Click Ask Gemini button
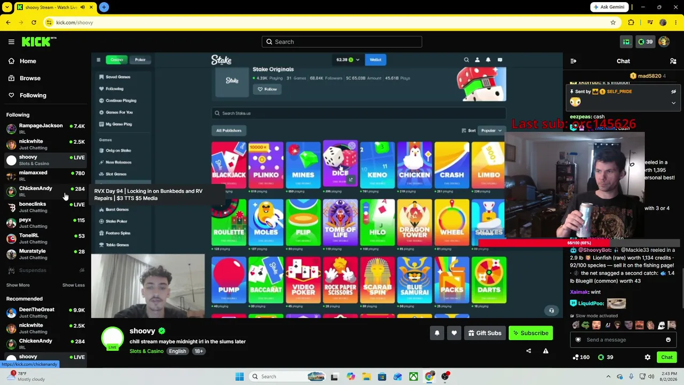This screenshot has height=385, width=684. (x=609, y=7)
